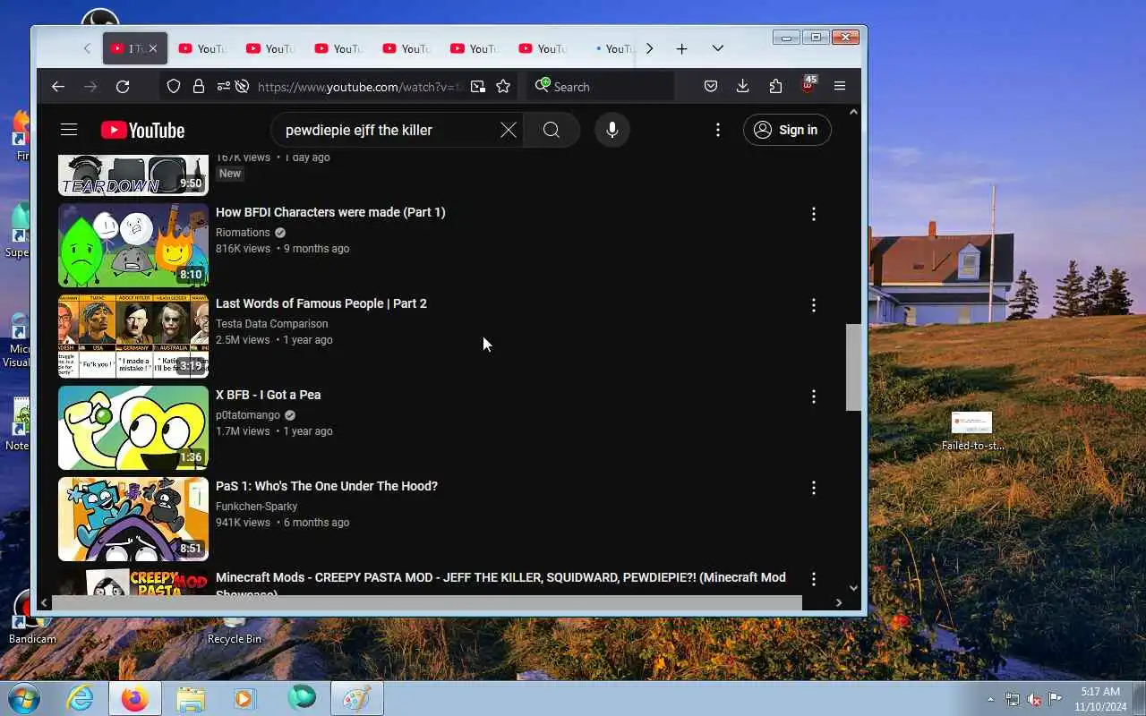Screen dimensions: 1146x716
Task: Click the YouTube logo
Action: click(x=142, y=130)
